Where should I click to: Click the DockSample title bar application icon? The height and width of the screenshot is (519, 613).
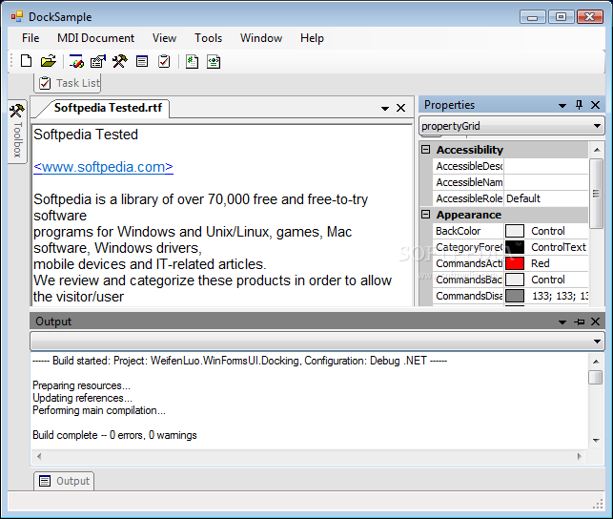(17, 17)
